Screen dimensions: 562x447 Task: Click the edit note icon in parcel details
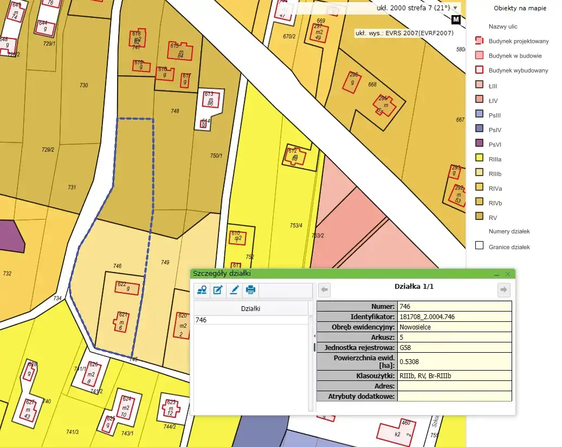[x=218, y=290]
